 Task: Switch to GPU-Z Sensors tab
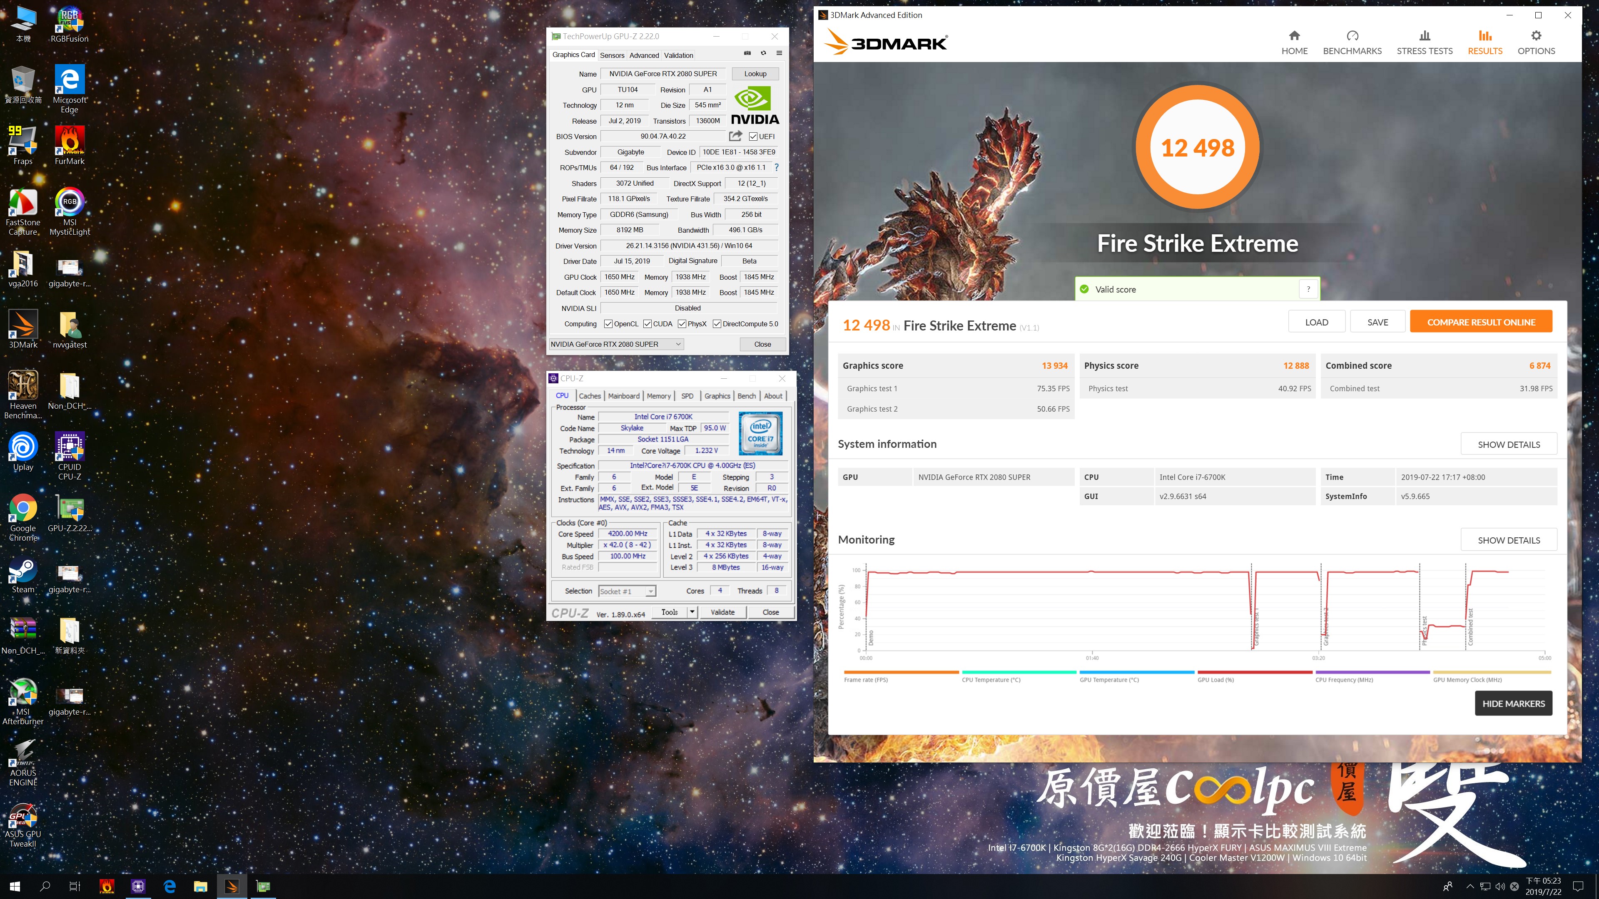612,55
